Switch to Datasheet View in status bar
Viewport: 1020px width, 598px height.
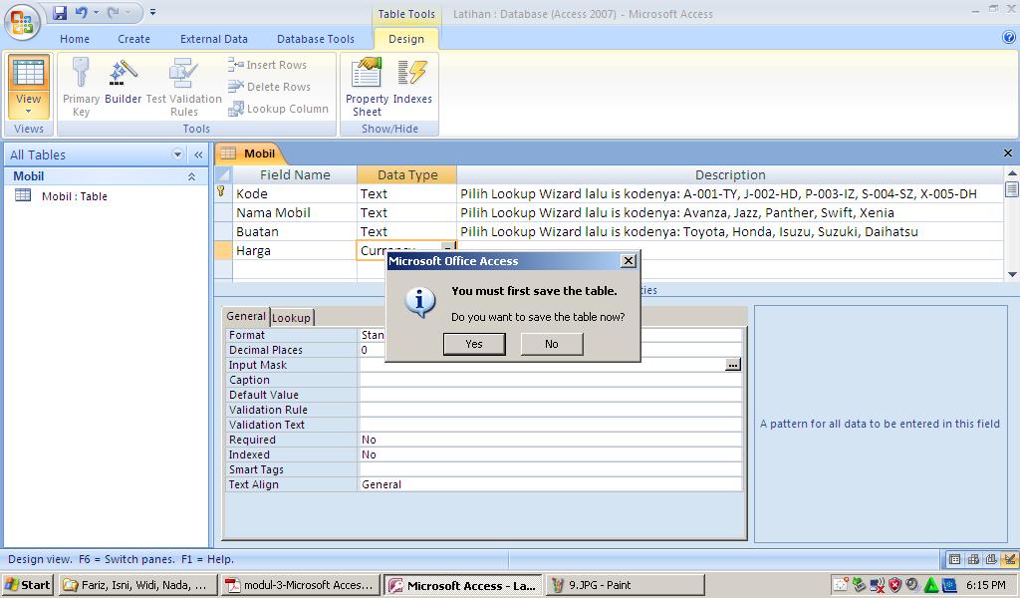click(x=954, y=559)
